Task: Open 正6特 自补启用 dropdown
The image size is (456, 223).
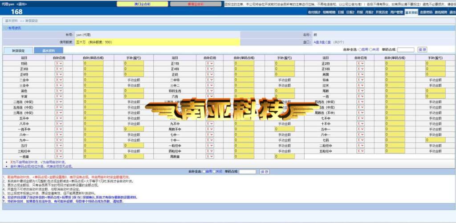Action: [59, 74]
